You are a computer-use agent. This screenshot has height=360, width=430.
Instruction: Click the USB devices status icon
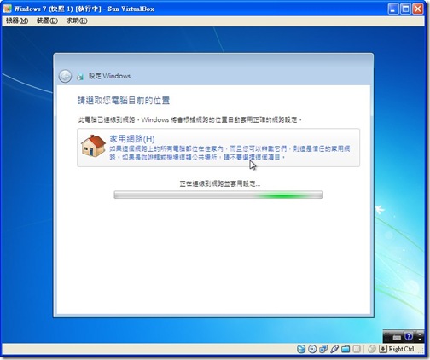(x=334, y=349)
